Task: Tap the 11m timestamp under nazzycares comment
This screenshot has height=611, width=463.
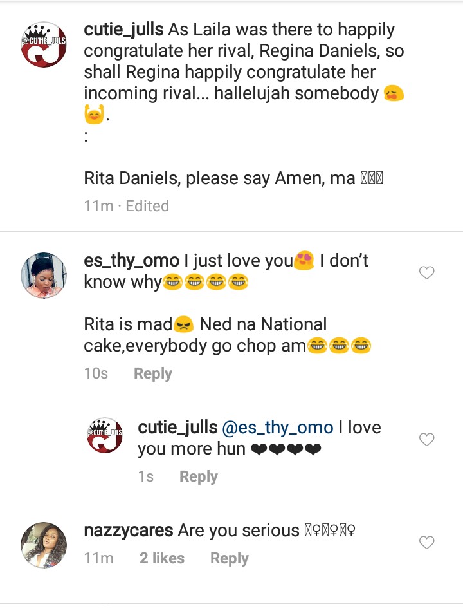Action: coord(99,558)
